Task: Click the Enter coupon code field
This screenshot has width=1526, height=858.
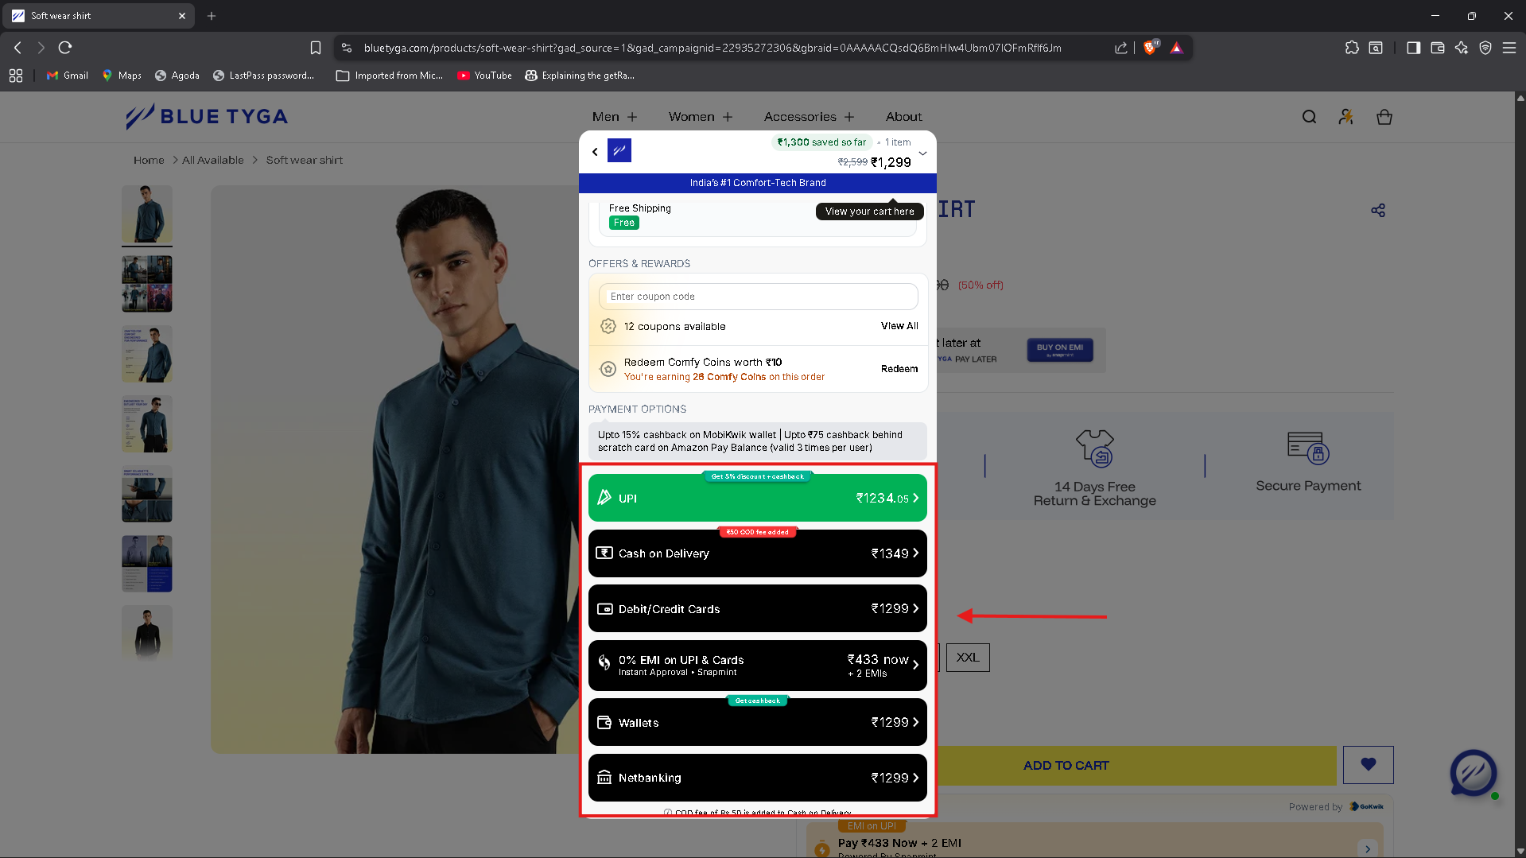Action: coord(758,297)
